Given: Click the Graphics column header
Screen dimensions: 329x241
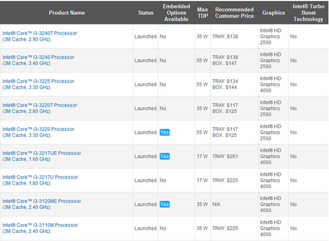Looking at the screenshot, I should [274, 12].
